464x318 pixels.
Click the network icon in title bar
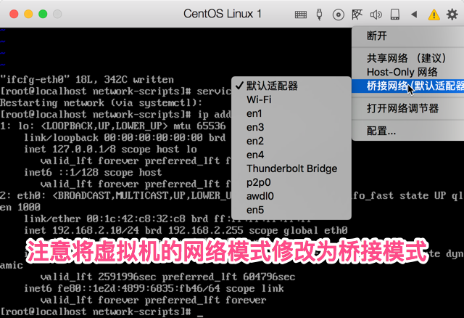pos(357,15)
